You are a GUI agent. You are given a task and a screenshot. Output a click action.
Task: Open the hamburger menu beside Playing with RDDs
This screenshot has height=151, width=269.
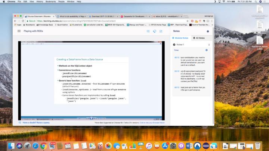tap(19, 31)
